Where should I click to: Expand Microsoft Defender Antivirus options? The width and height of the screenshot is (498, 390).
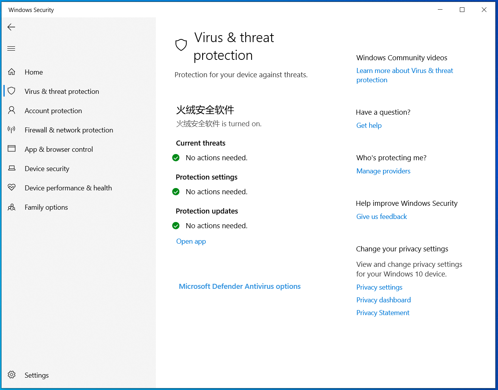[240, 286]
